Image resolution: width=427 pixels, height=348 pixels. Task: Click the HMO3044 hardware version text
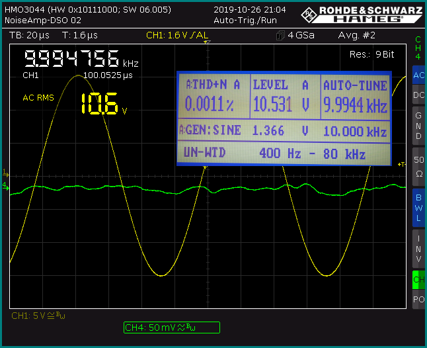click(x=88, y=10)
